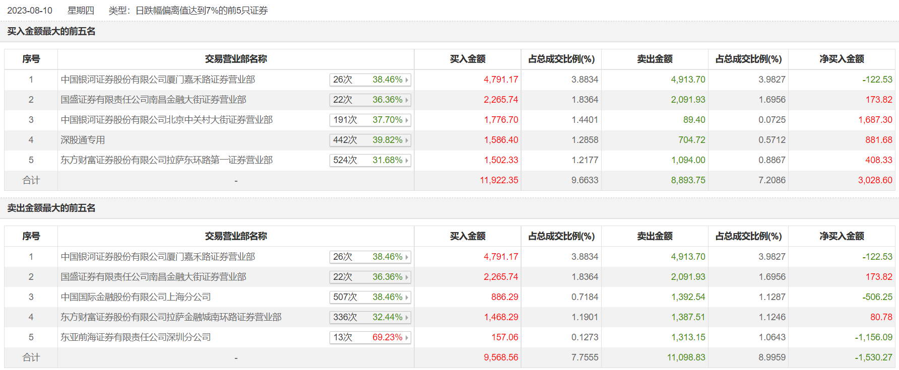Click 卖出金额 column header in sell table
The width and height of the screenshot is (899, 370).
pos(655,236)
